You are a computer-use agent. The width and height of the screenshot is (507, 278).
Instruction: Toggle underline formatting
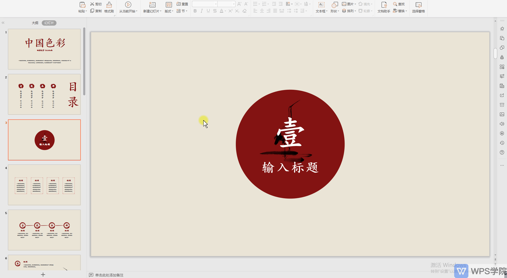[x=208, y=11]
